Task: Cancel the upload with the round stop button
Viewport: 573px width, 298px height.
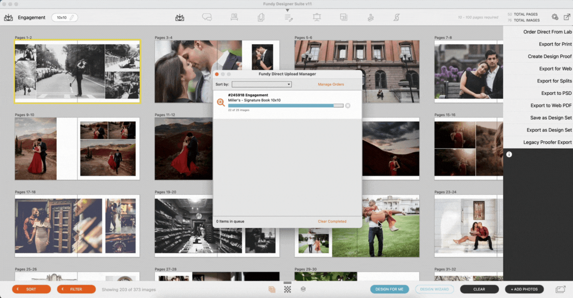Action: tap(348, 105)
